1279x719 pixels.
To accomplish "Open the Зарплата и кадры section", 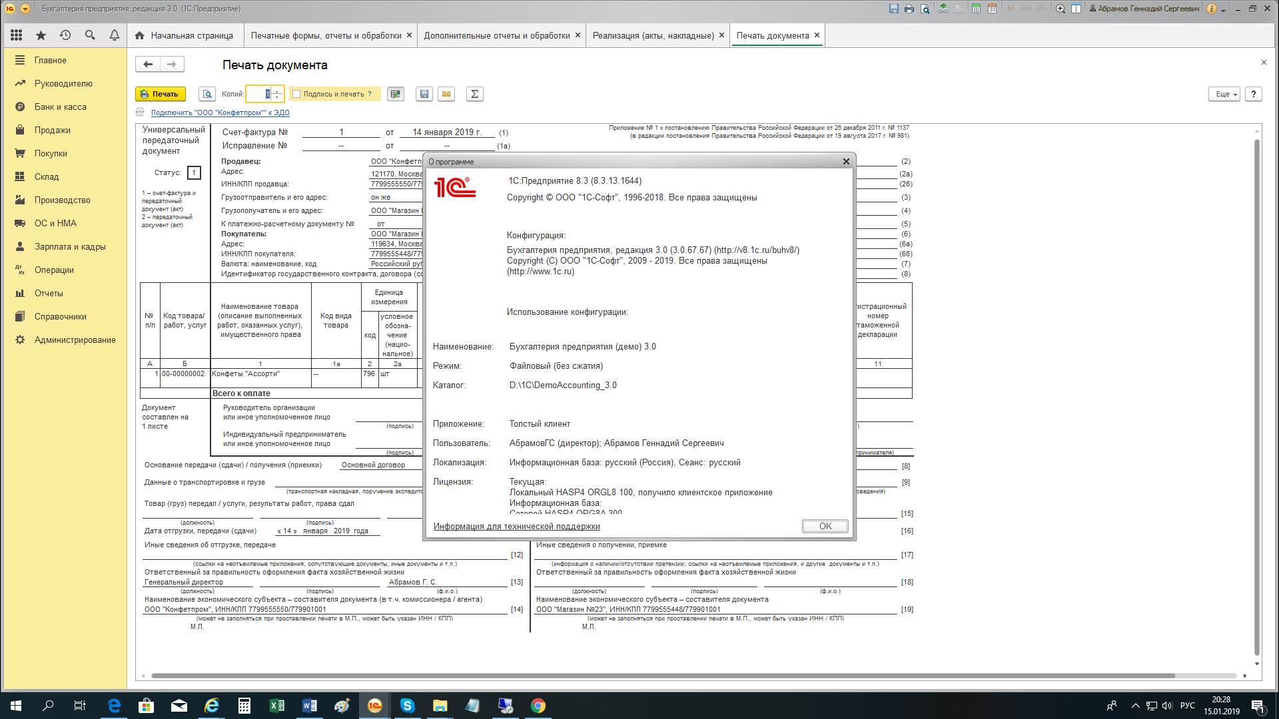I will pyautogui.click(x=65, y=246).
